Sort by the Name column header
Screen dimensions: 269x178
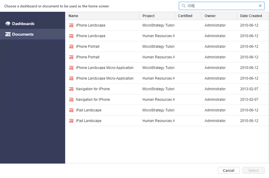(x=74, y=16)
